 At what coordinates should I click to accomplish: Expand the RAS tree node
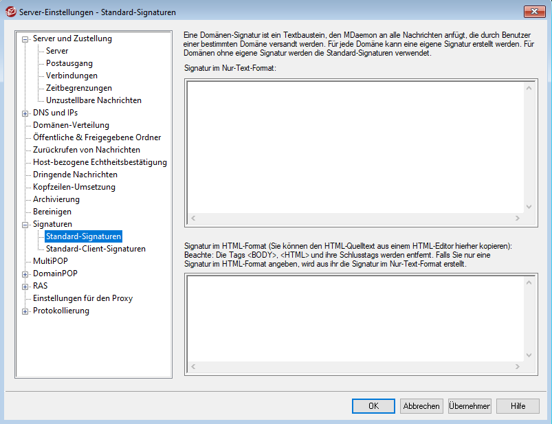[25, 287]
